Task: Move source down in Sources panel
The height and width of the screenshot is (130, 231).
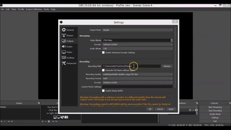Action: point(56,121)
